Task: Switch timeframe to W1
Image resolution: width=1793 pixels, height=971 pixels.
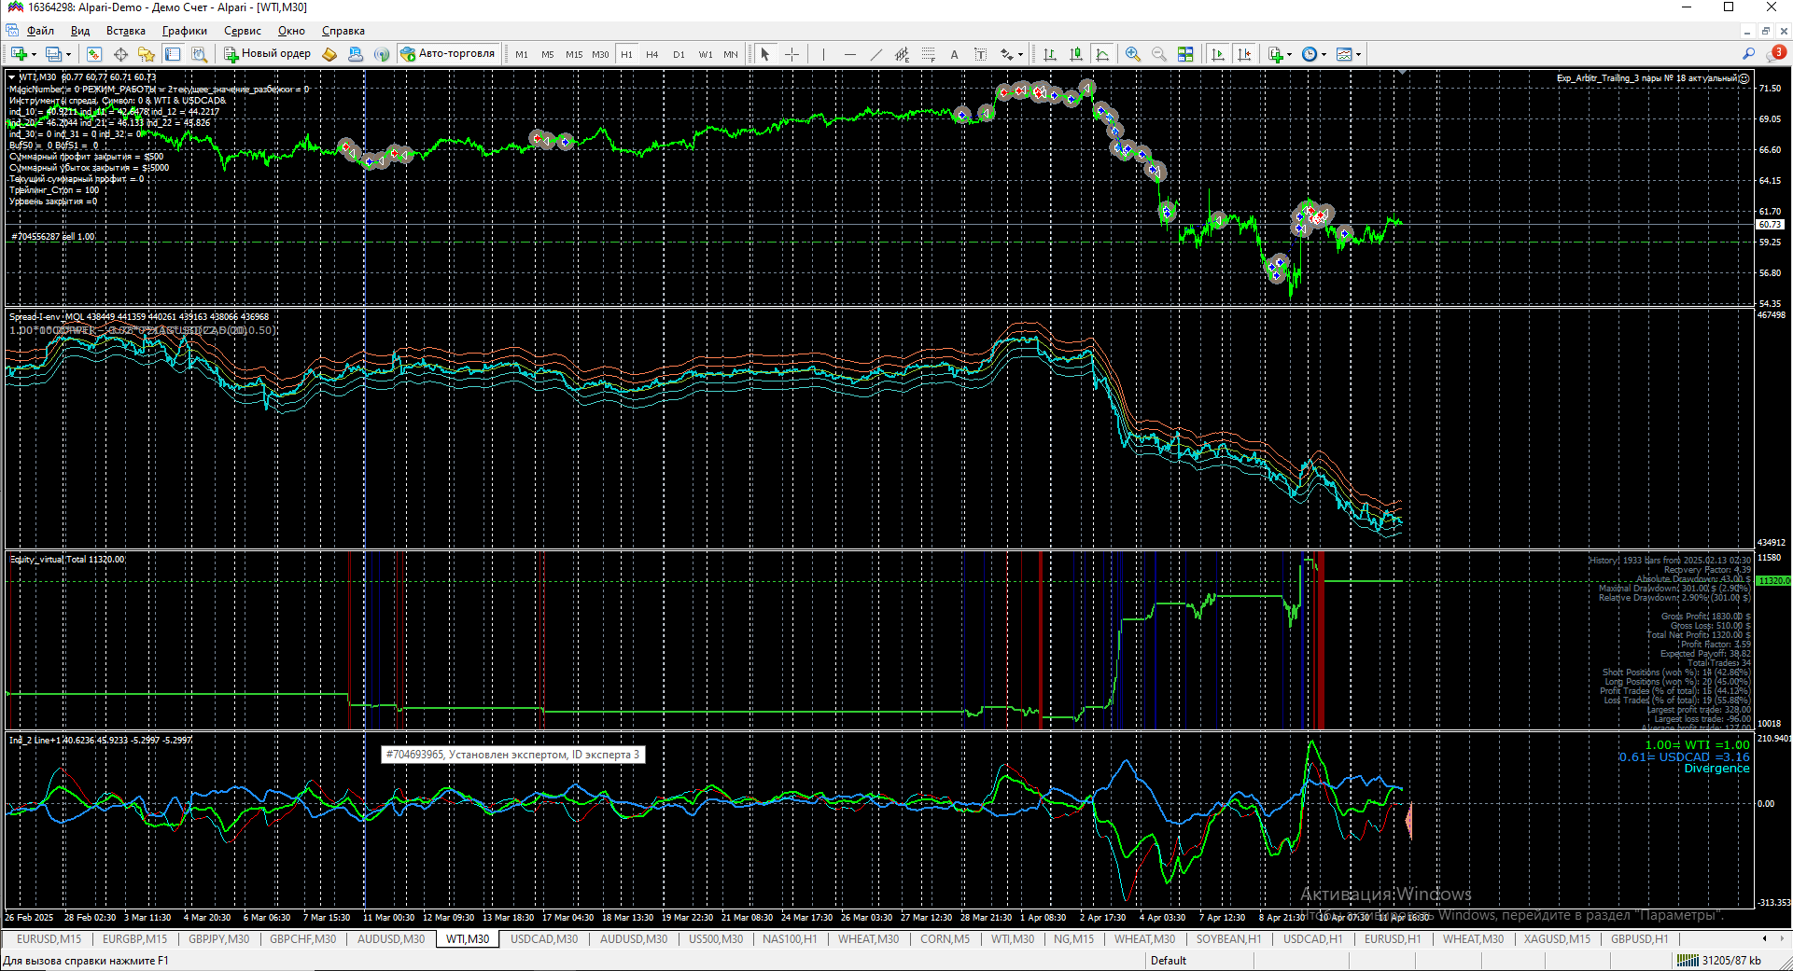Action: pyautogui.click(x=705, y=54)
